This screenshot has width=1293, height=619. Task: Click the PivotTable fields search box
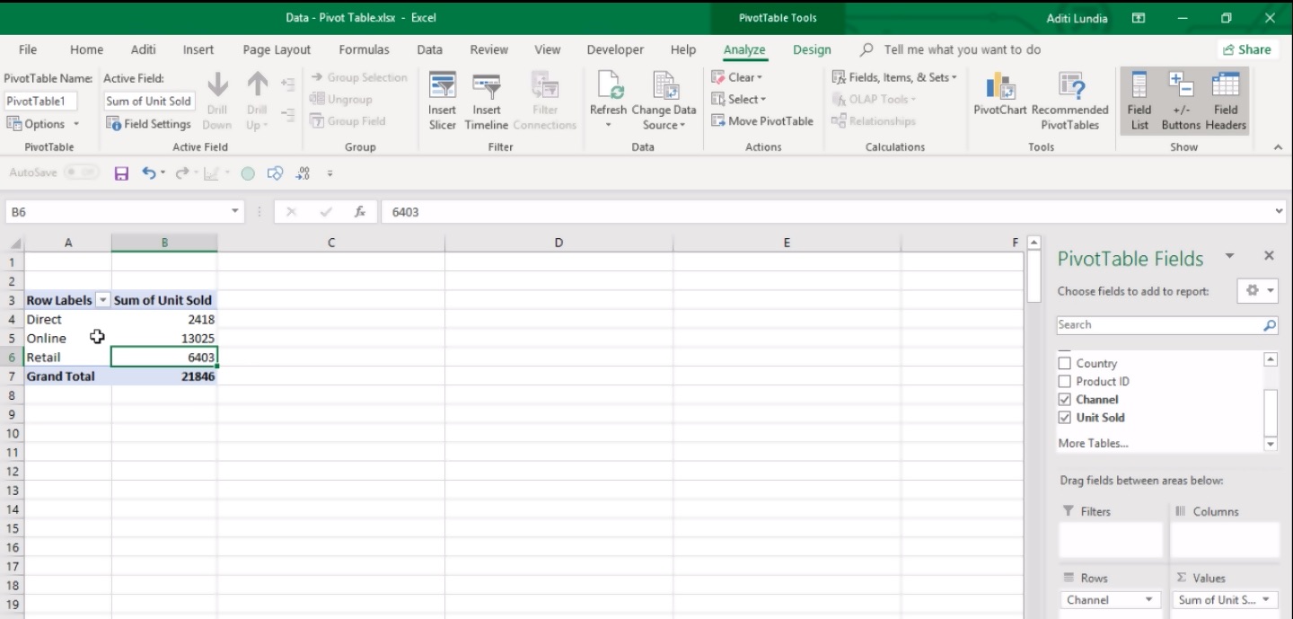[1158, 325]
